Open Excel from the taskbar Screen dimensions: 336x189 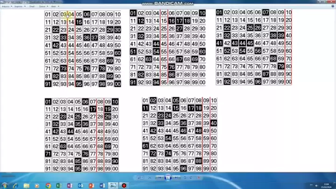pos(59,185)
